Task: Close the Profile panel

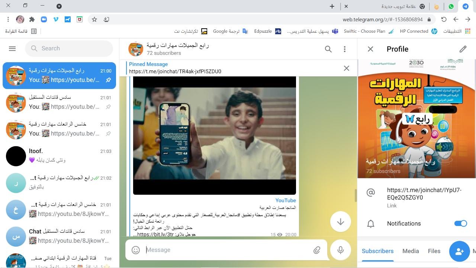Action: pyautogui.click(x=370, y=49)
